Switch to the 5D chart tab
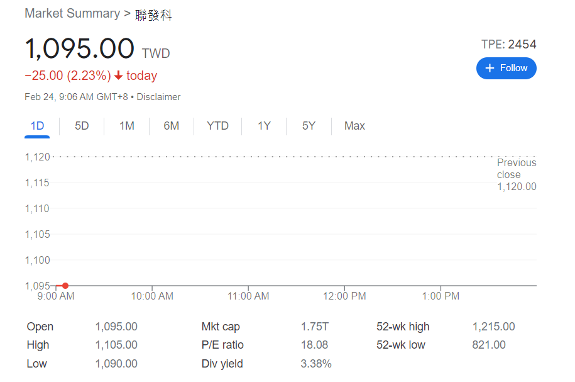575x382 pixels. (x=82, y=126)
